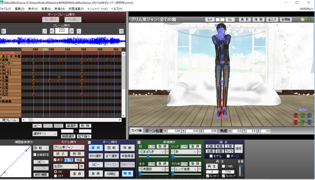The height and width of the screenshot is (180, 315).
Task: Adjust the まばたき eye morph slider
Action: click(x=148, y=157)
